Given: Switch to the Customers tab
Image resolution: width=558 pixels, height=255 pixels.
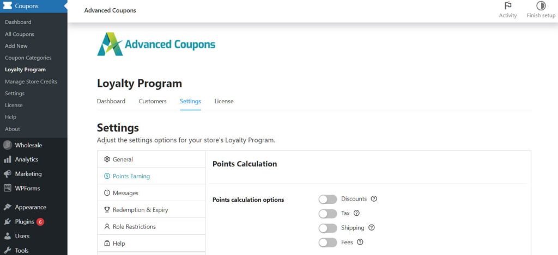Looking at the screenshot, I should [153, 101].
